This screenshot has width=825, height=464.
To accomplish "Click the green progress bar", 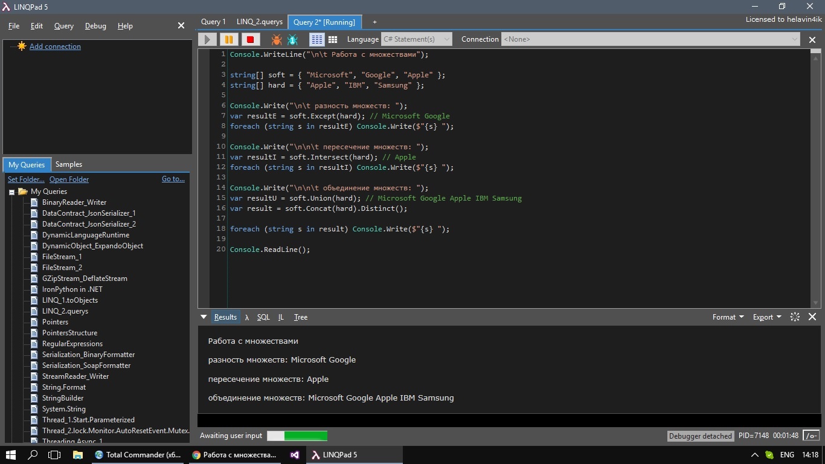I will 297,436.
